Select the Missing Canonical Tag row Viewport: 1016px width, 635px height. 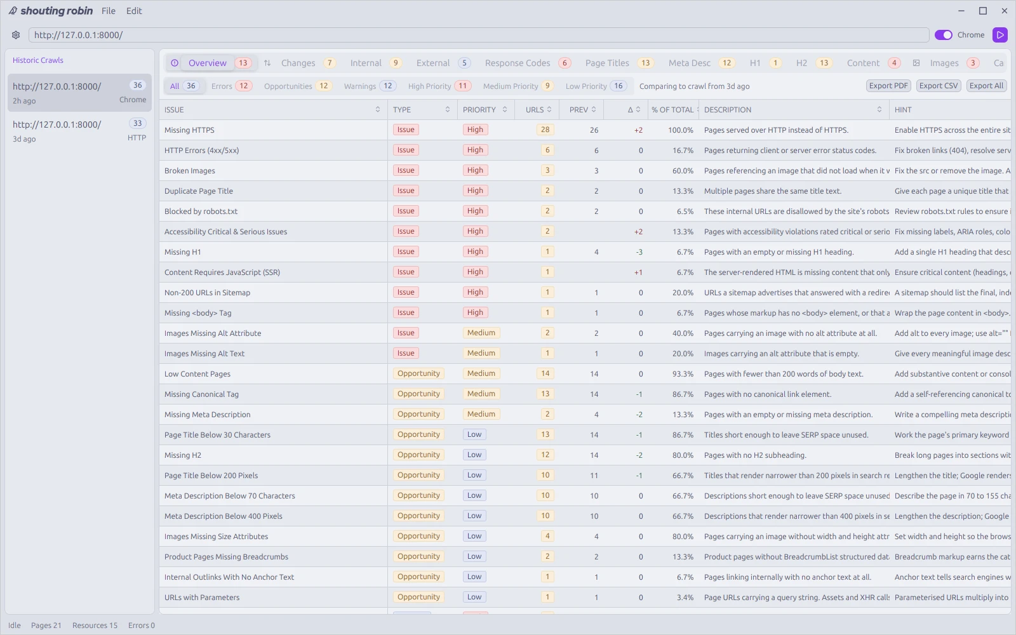click(x=585, y=394)
